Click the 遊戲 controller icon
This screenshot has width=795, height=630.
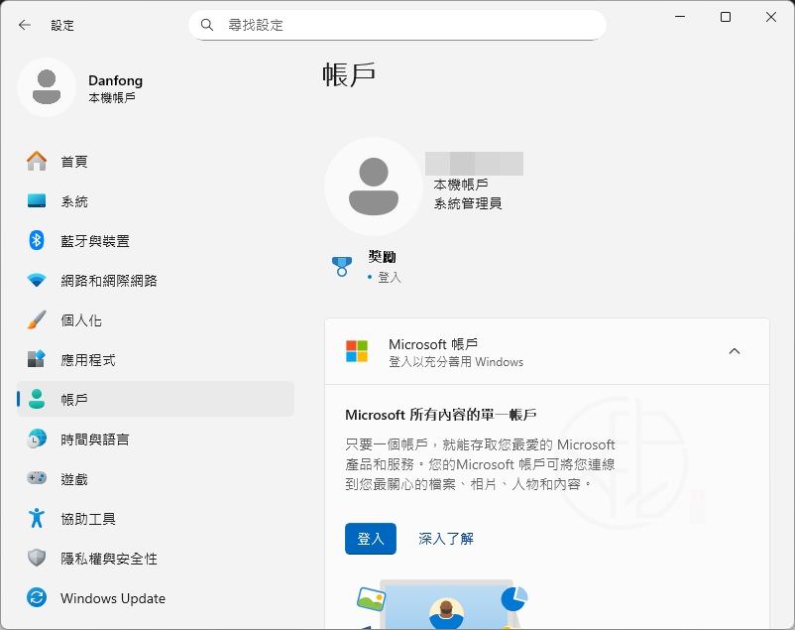click(x=37, y=478)
